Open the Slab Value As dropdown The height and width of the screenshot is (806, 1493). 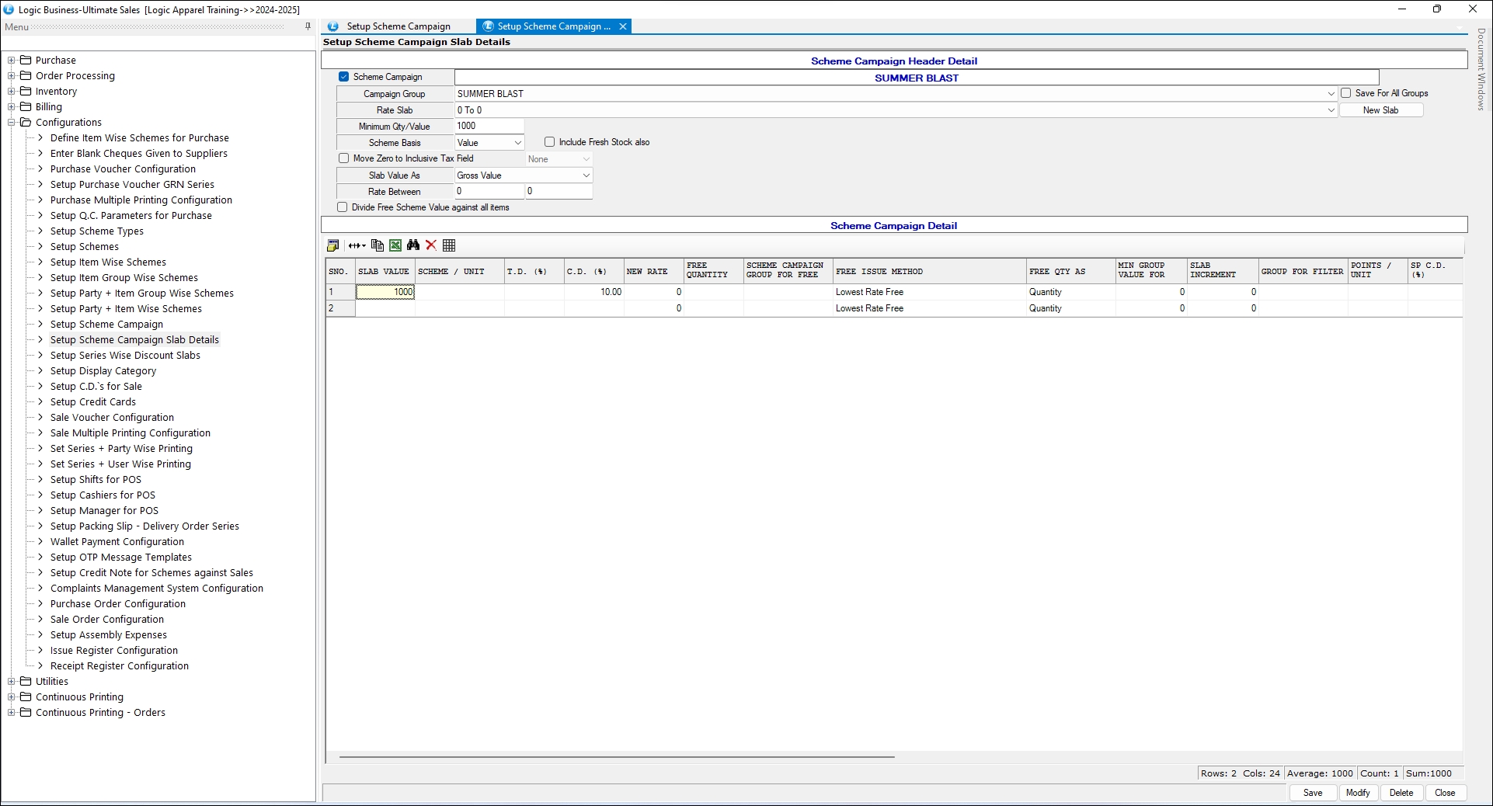[x=586, y=175]
